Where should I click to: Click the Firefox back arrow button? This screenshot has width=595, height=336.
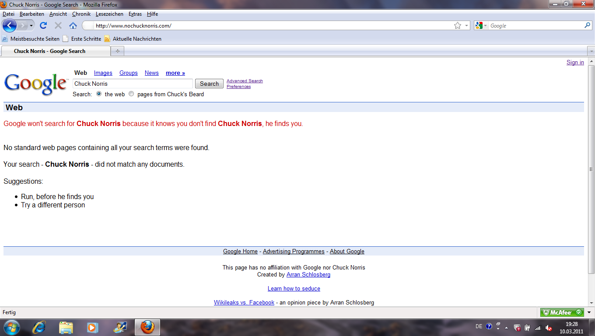coord(9,25)
